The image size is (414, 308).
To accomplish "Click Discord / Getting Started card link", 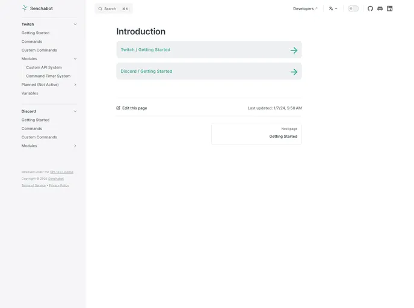I will coord(209,71).
